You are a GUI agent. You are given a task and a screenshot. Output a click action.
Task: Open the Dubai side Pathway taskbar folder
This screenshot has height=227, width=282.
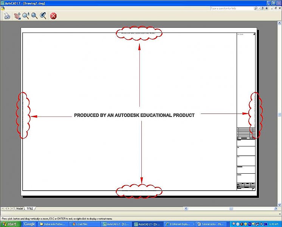coord(53,224)
